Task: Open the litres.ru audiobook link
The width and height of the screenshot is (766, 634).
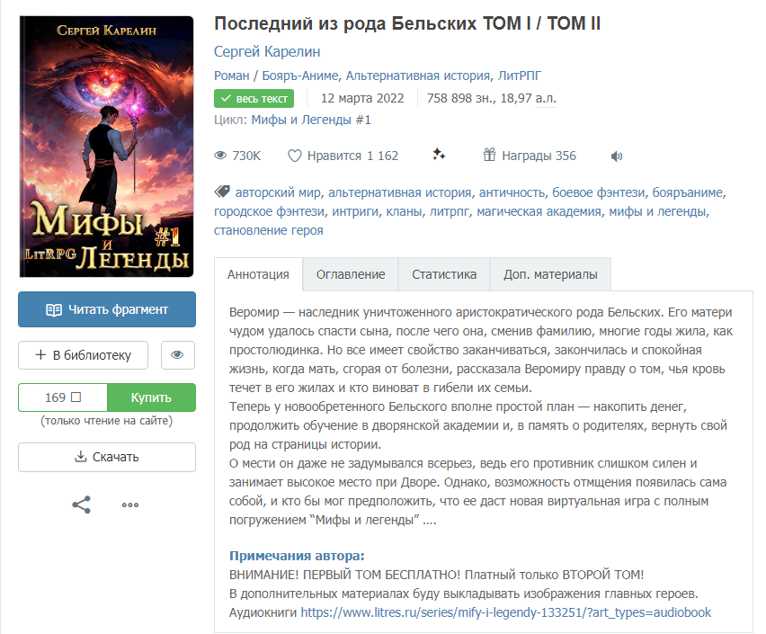Action: point(505,612)
